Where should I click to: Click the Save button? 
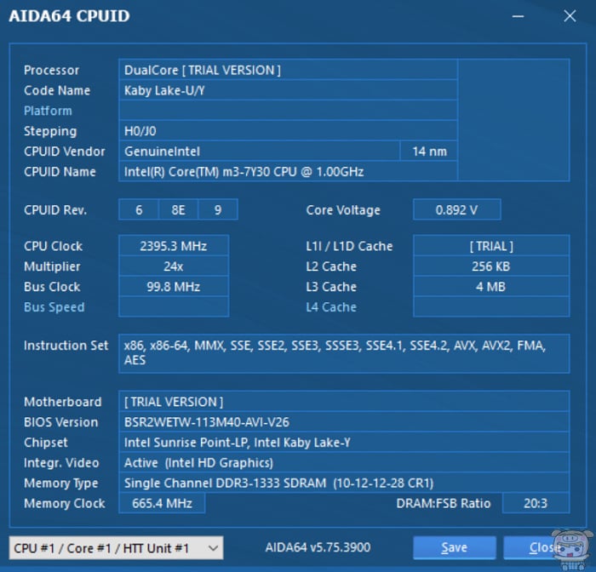click(454, 547)
